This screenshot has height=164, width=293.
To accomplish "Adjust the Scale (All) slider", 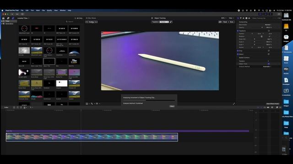I will [x=255, y=39].
